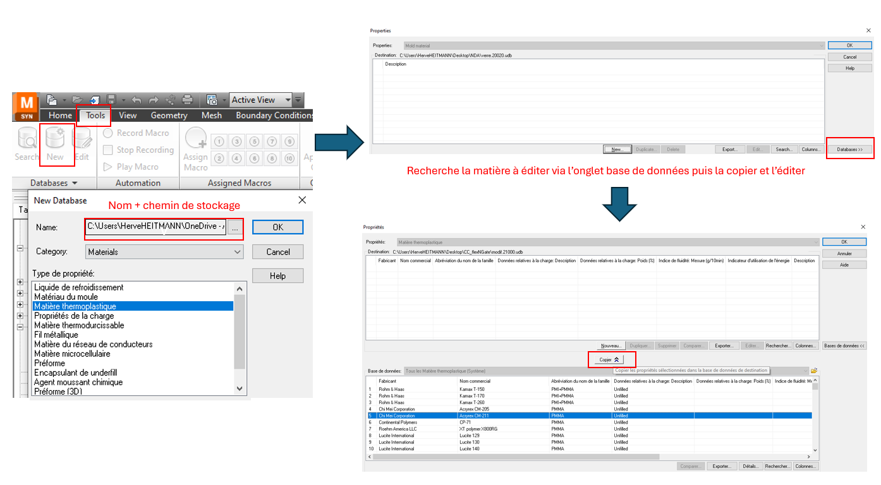The height and width of the screenshot is (485, 881).
Task: Open the Category dropdown showing Materials
Action: pos(164,252)
